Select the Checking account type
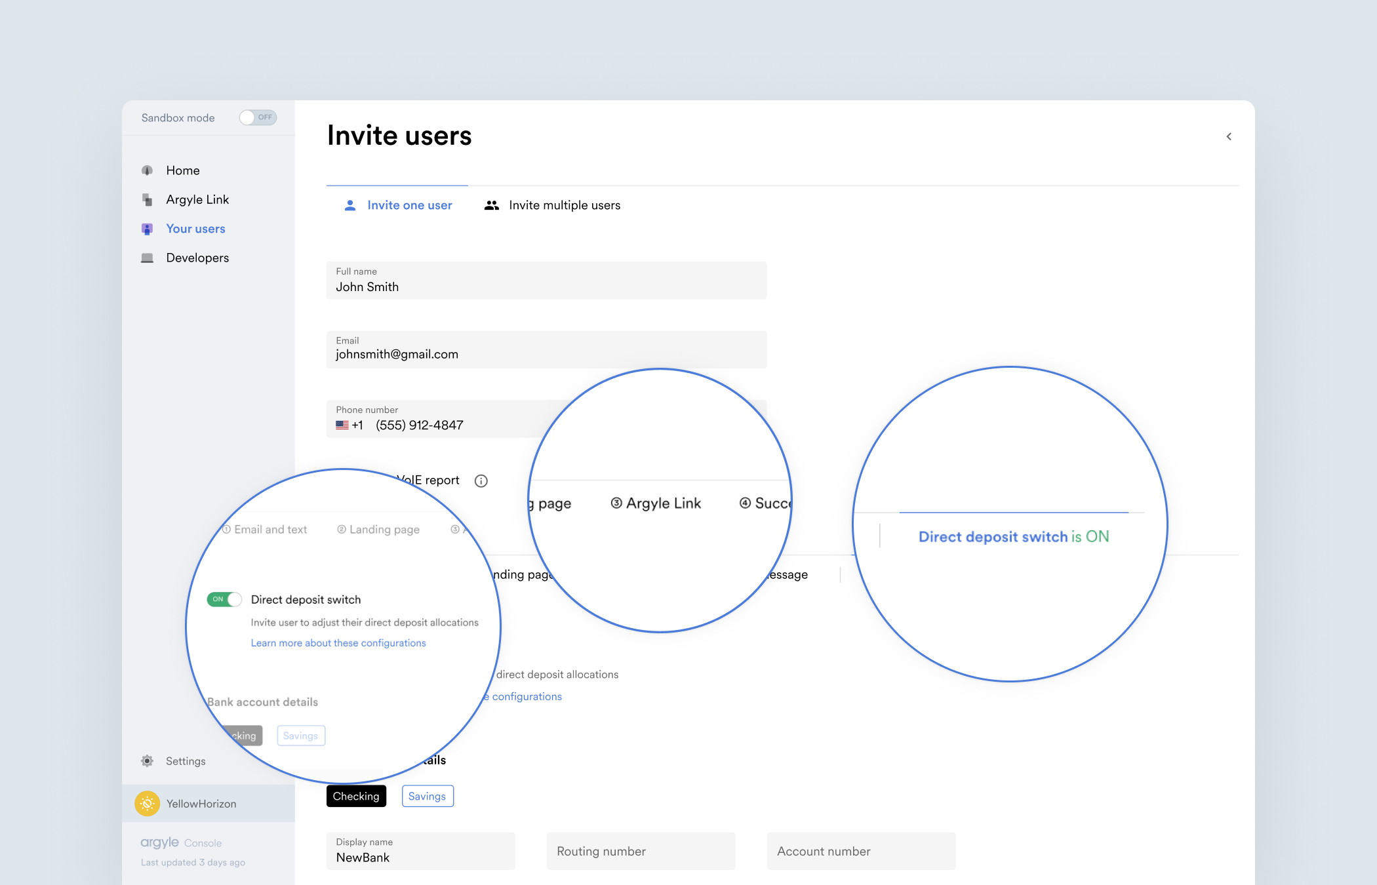 (x=356, y=796)
